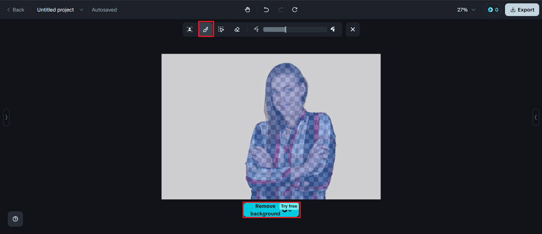Select the auto subject selection tool
542x234 pixels.
click(x=190, y=30)
